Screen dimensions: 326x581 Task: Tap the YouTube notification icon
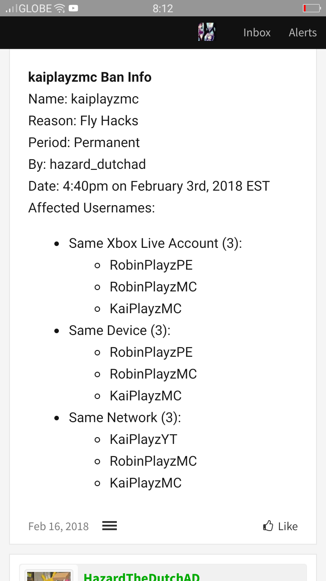tap(73, 8)
